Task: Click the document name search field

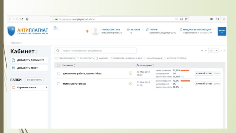Action: point(96,51)
